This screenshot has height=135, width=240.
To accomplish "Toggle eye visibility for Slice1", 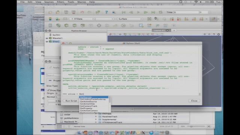I will click(47, 42).
